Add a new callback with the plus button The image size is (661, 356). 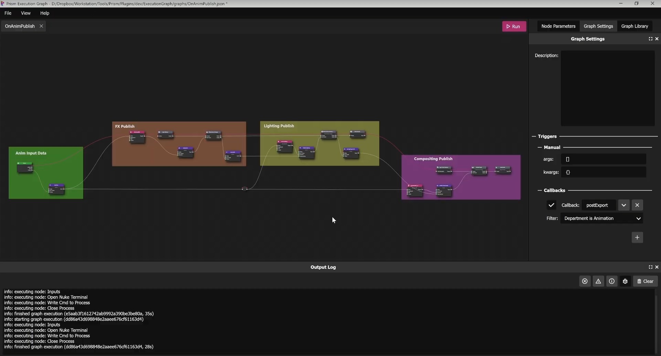click(x=637, y=237)
